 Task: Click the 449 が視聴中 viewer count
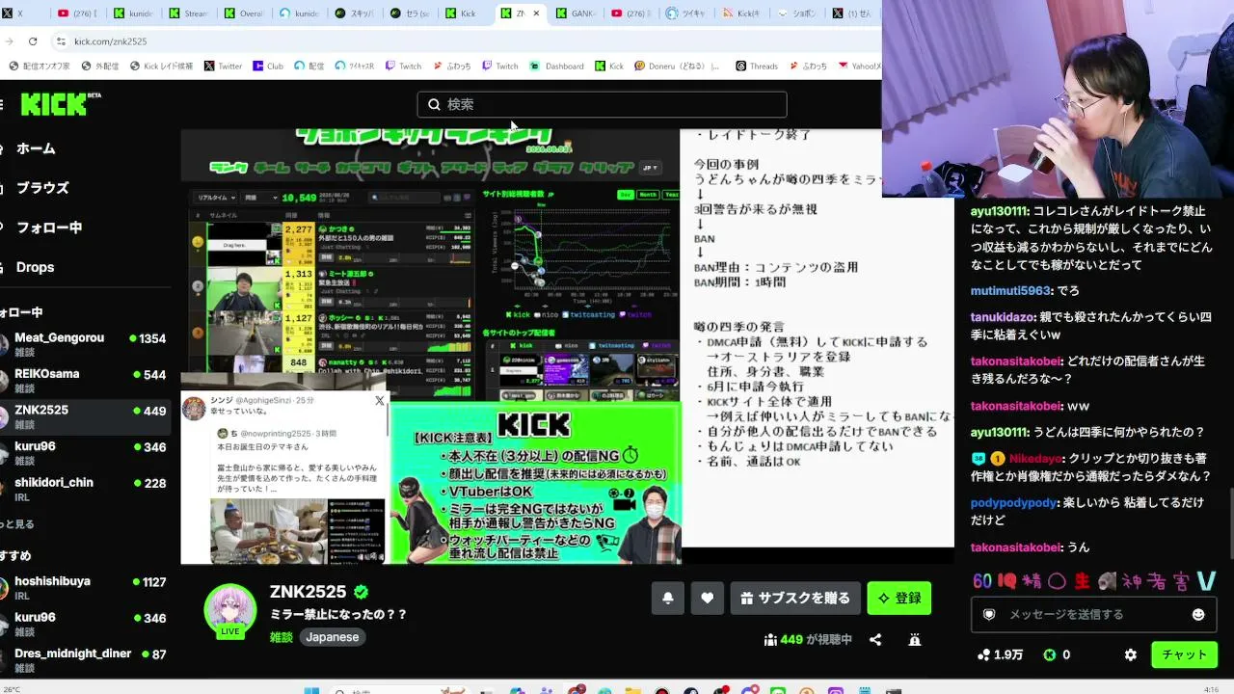(808, 640)
